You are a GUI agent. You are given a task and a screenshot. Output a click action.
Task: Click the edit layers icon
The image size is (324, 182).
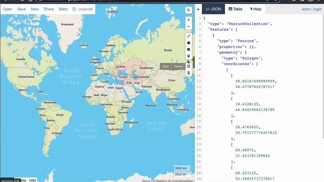click(x=188, y=66)
